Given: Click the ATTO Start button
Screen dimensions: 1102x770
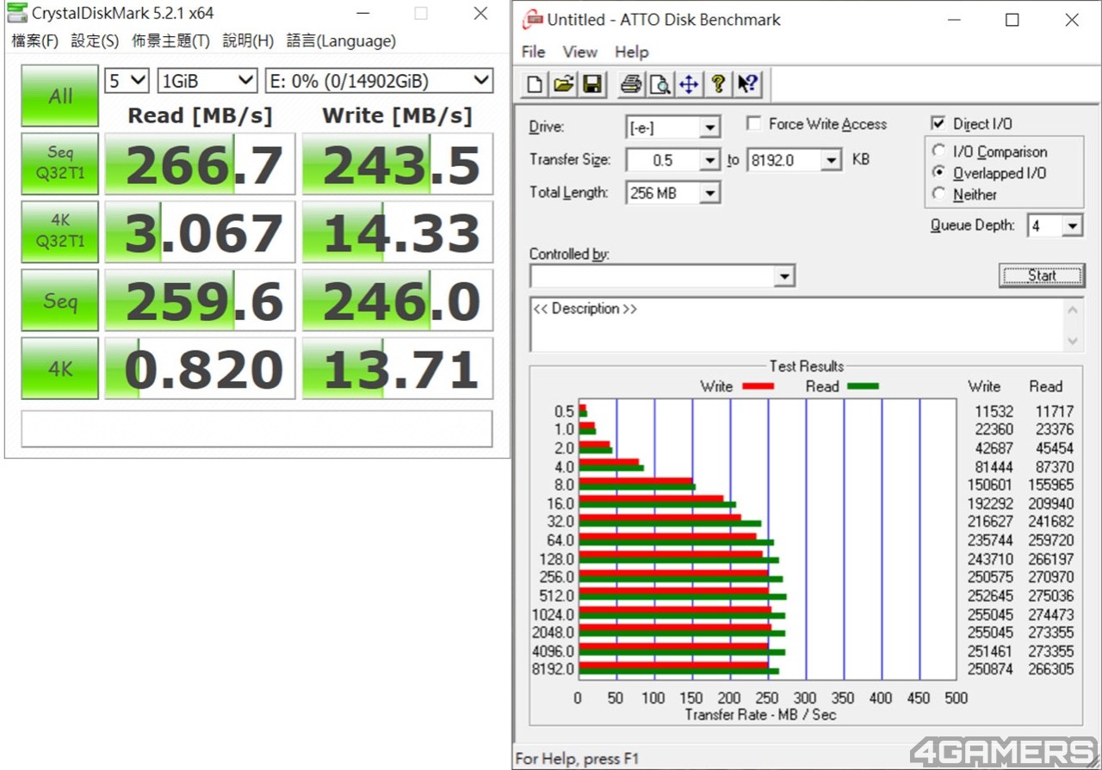Looking at the screenshot, I should click(1042, 275).
